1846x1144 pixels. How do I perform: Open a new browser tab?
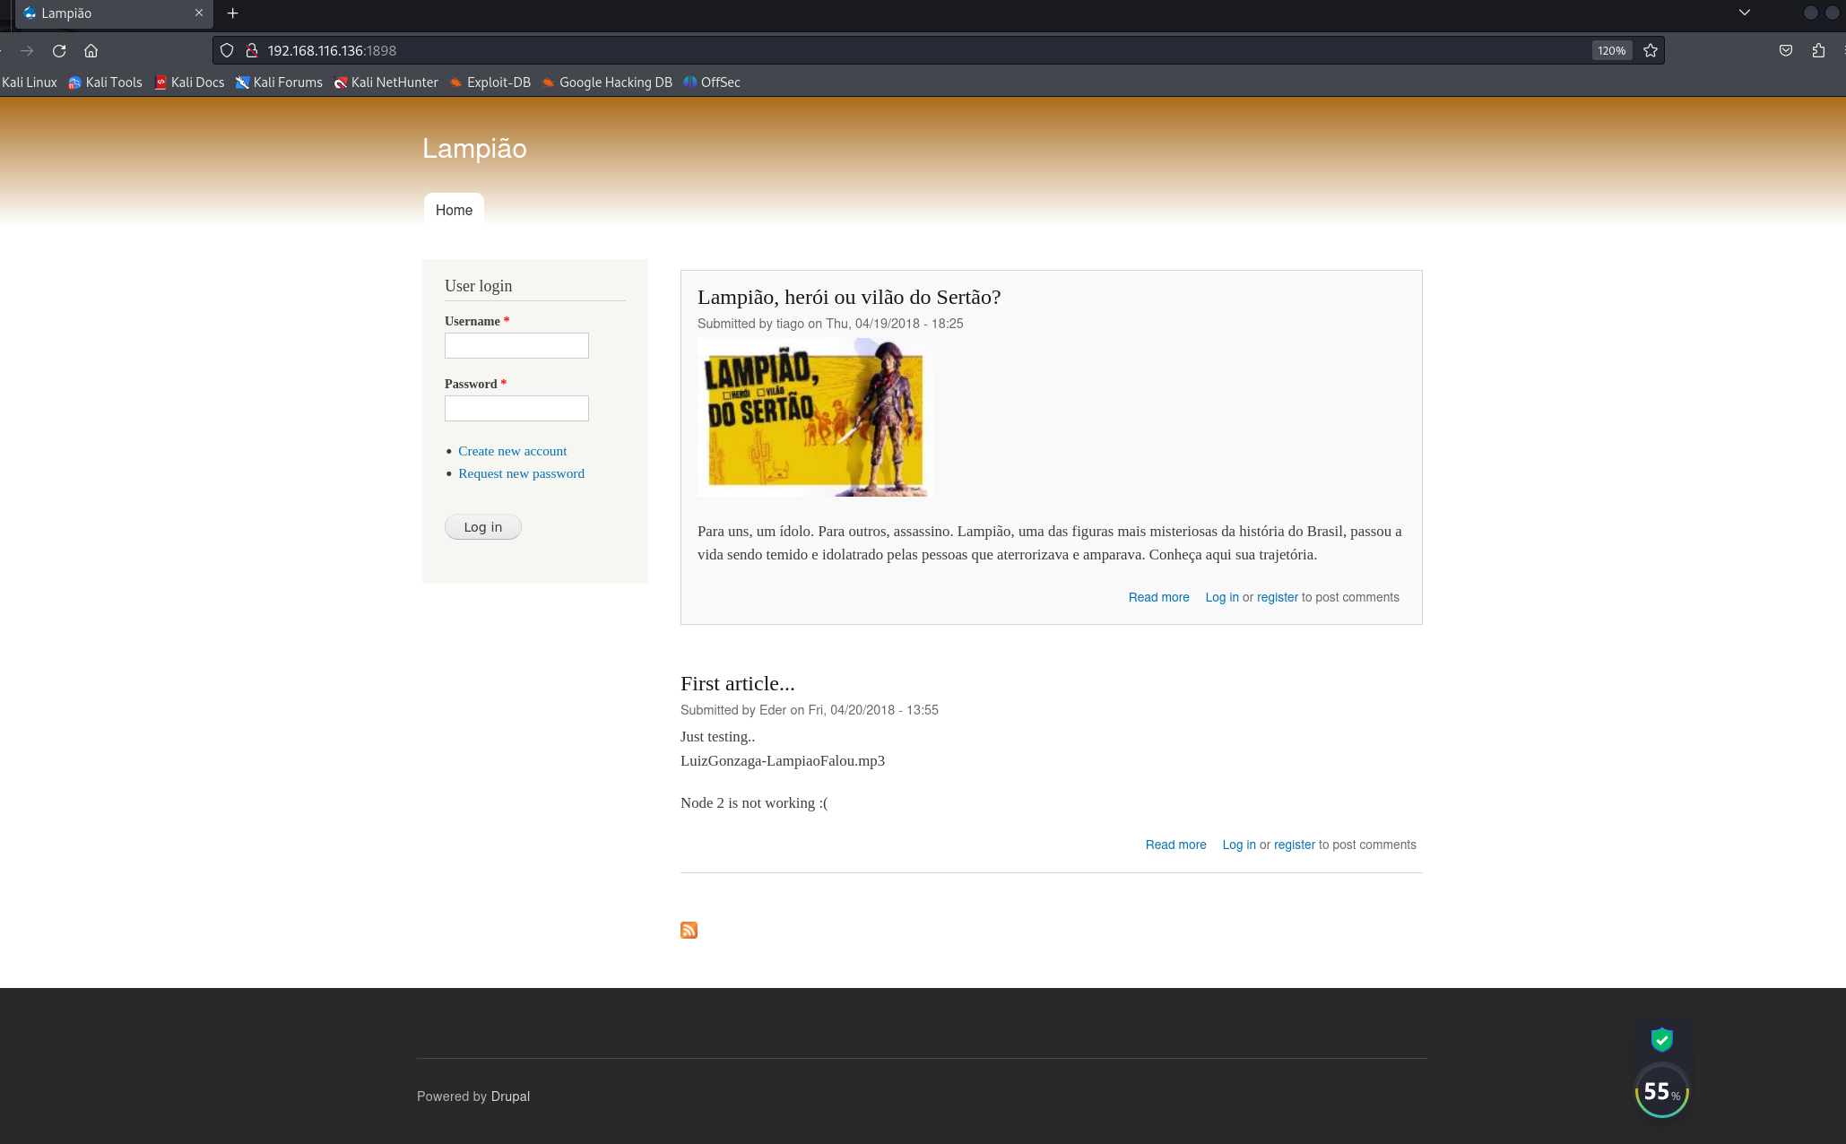[x=233, y=13]
